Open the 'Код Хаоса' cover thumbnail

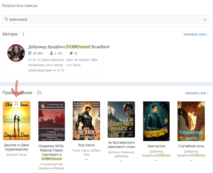(x=86, y=120)
